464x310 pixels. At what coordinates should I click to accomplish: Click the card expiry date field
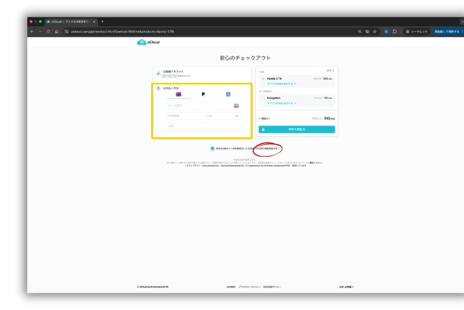[x=184, y=116]
